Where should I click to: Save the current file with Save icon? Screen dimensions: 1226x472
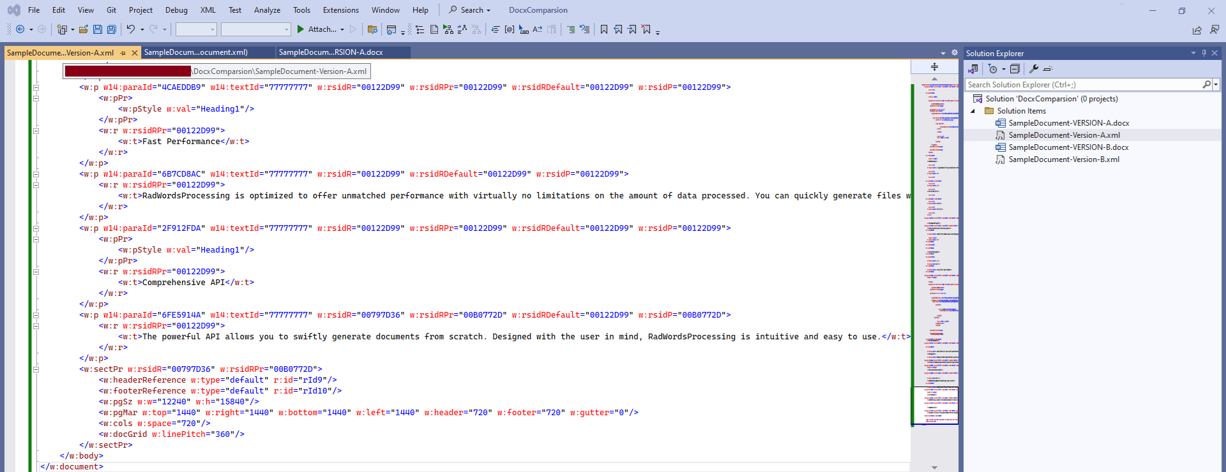(x=98, y=29)
